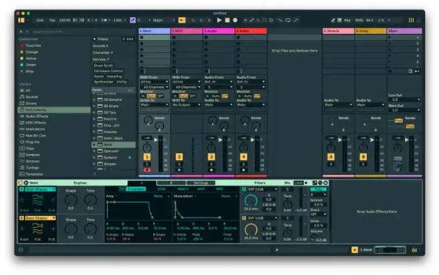Open track 2 MIDI To No Output dropdown

(186, 105)
